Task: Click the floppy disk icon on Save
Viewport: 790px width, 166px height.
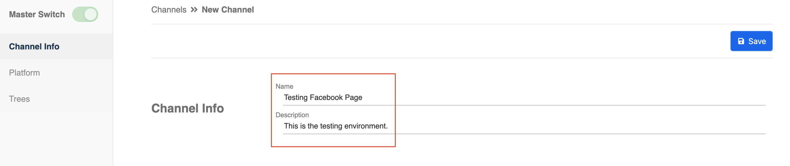Action: pyautogui.click(x=741, y=41)
